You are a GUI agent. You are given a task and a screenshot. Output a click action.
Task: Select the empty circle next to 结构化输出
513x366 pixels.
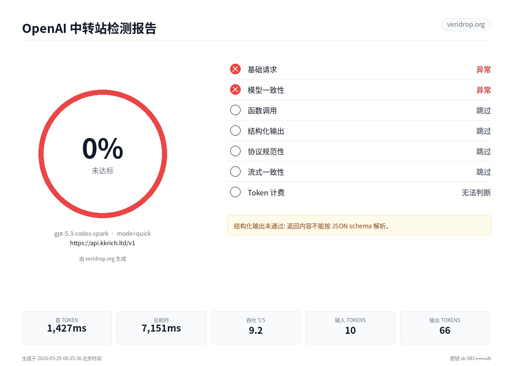click(x=235, y=131)
